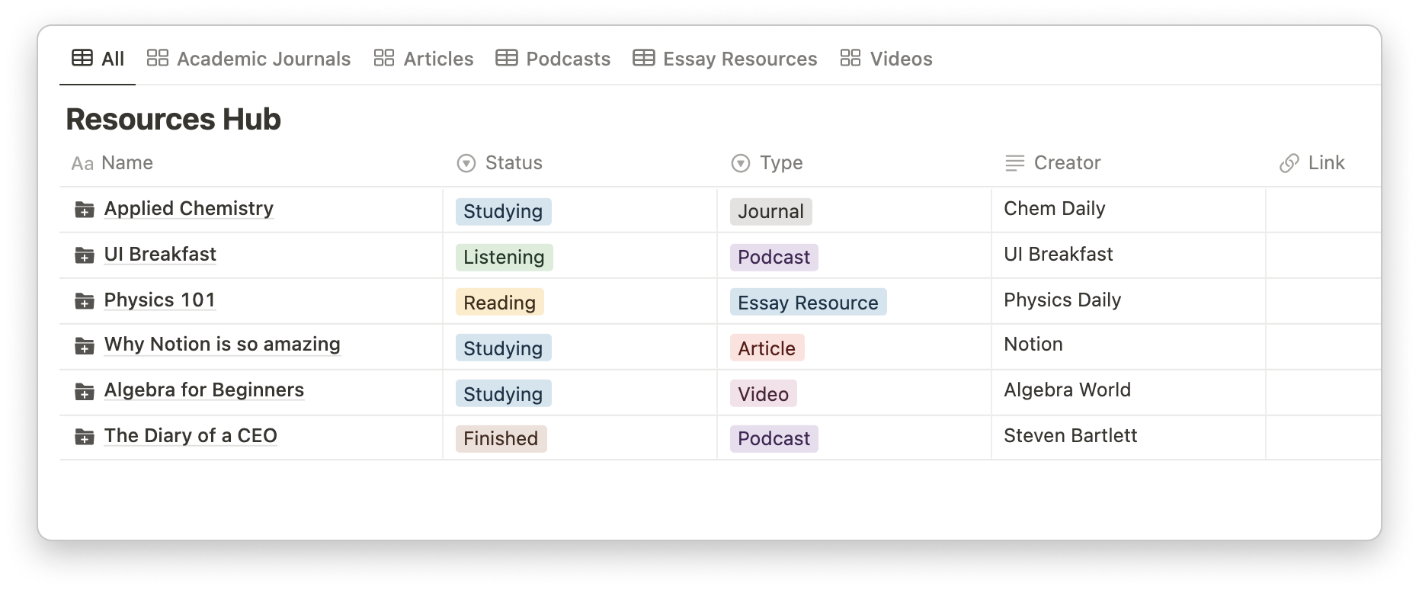Click the folder icon beside Algebra for Beginners
1419x590 pixels.
[84, 391]
